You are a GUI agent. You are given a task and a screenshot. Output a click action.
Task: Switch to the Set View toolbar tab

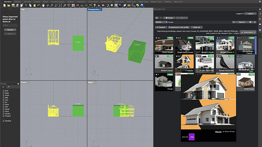tap(27, 2)
